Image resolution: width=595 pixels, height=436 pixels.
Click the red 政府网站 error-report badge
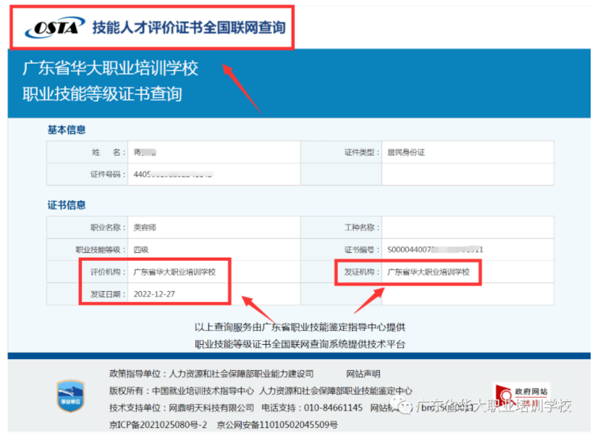click(x=522, y=395)
